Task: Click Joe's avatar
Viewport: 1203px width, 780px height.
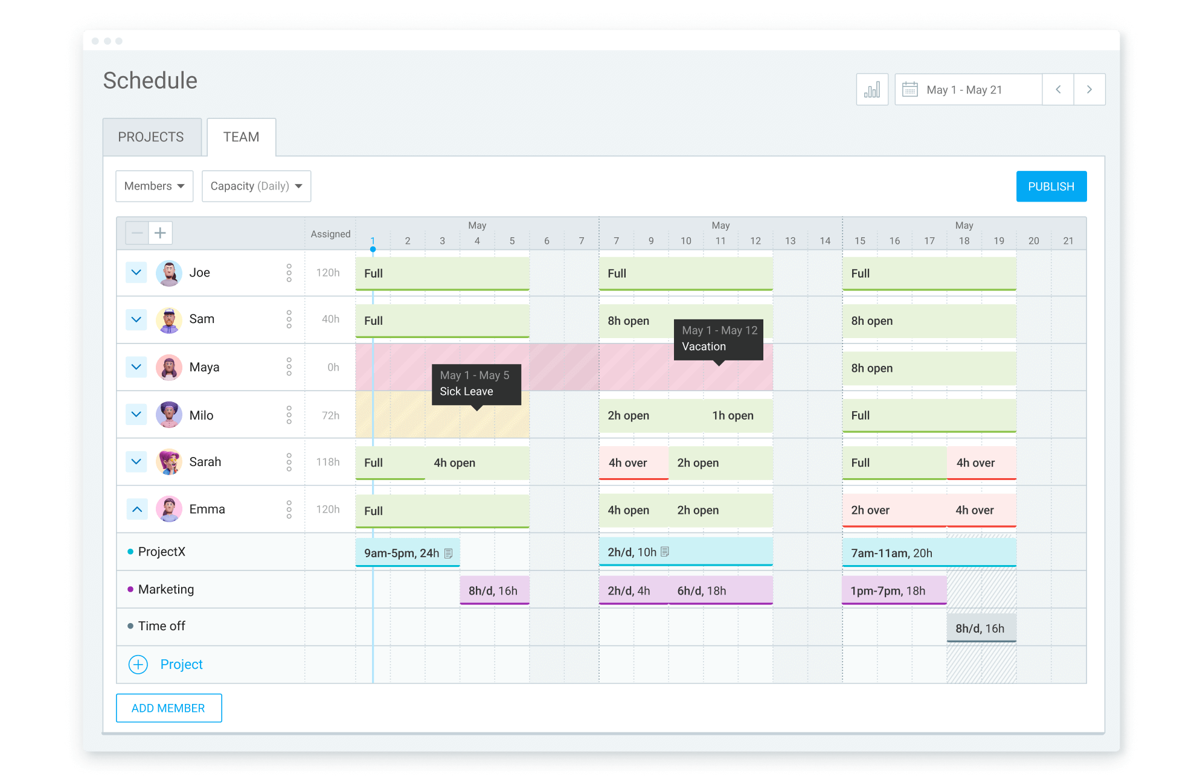Action: [169, 273]
